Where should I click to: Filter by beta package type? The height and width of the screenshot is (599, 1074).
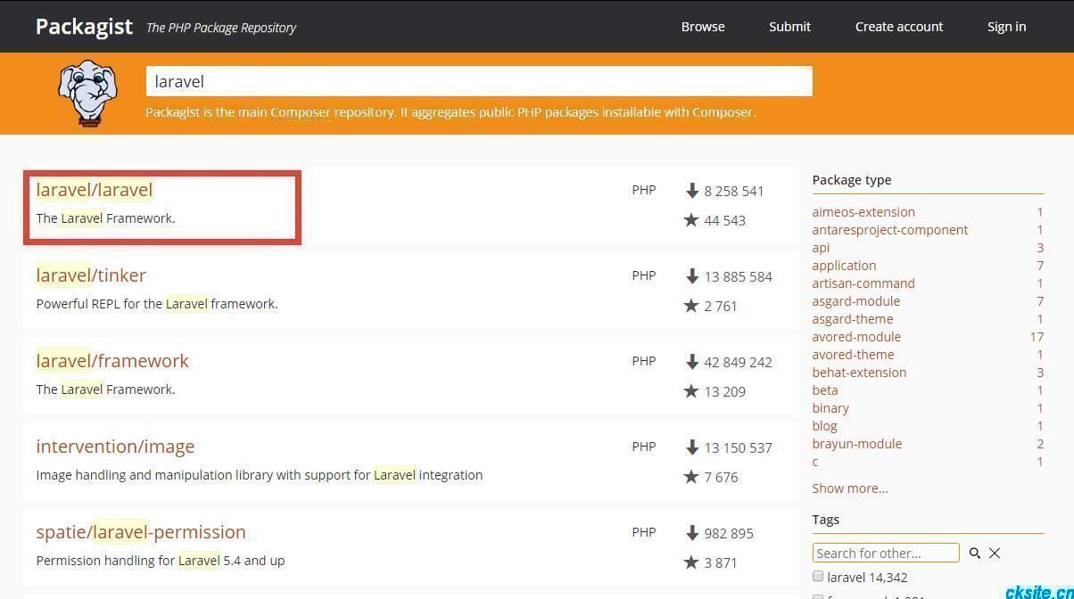pyautogui.click(x=825, y=390)
